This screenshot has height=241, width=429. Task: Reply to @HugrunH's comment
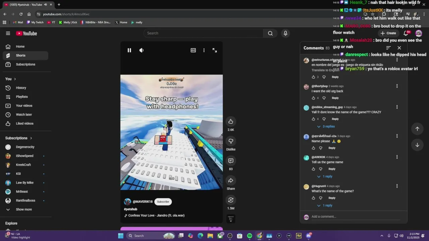[x=332, y=198]
